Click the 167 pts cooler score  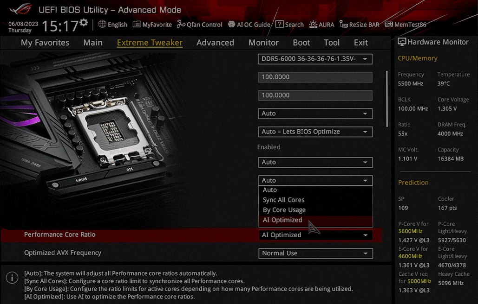tap(447, 208)
